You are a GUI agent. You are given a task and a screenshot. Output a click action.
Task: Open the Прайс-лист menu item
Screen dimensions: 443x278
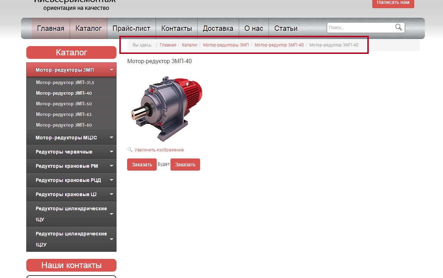click(x=131, y=28)
